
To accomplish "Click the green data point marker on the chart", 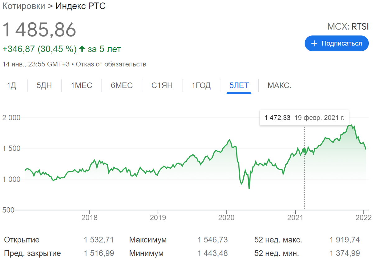I will coord(304,151).
